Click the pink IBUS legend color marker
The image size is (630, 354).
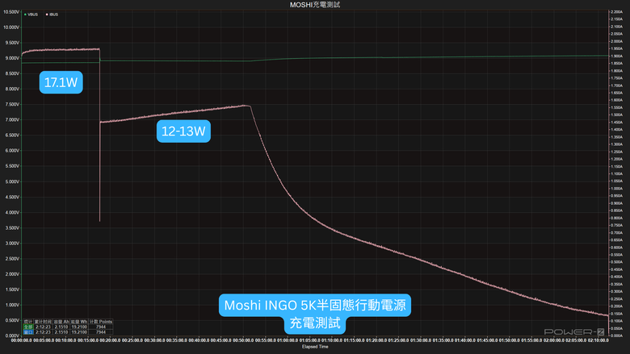pyautogui.click(x=47, y=15)
